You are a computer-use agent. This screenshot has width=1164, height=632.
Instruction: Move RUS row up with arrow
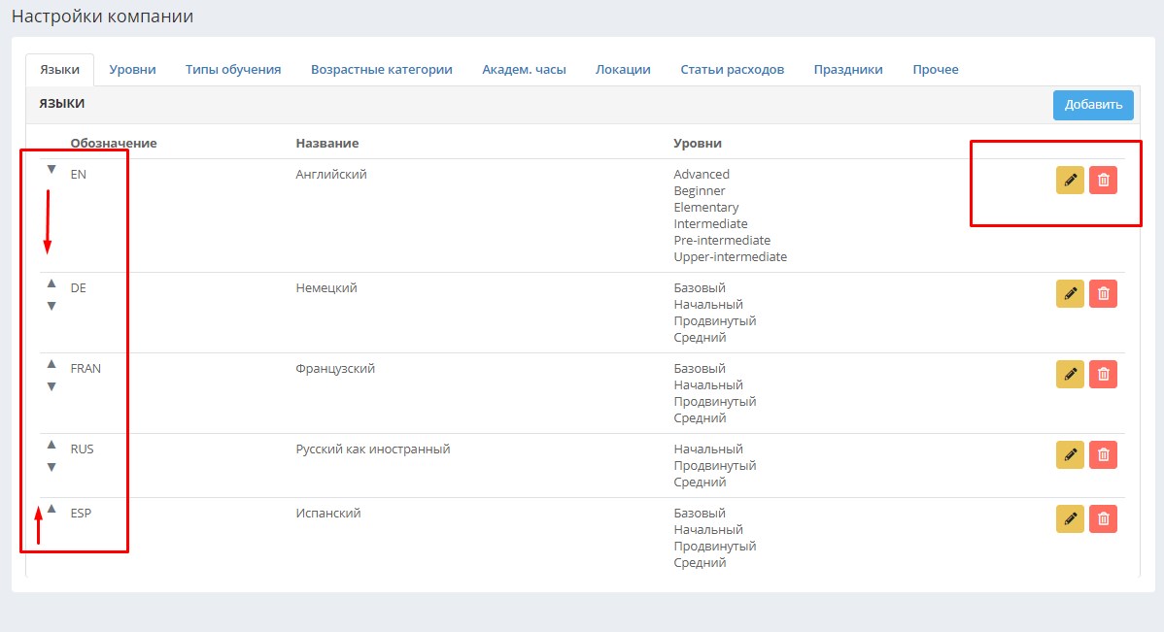[51, 445]
